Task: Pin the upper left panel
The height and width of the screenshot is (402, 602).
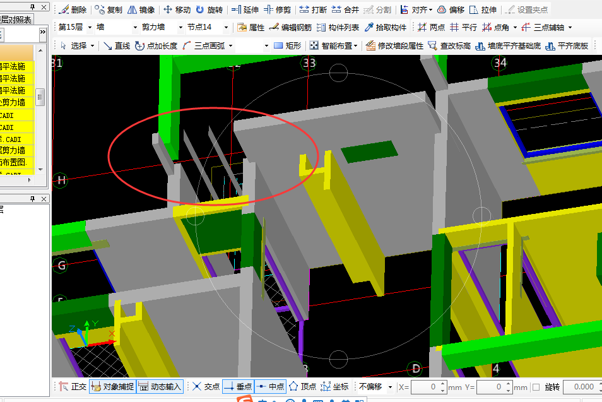Action: (33, 6)
